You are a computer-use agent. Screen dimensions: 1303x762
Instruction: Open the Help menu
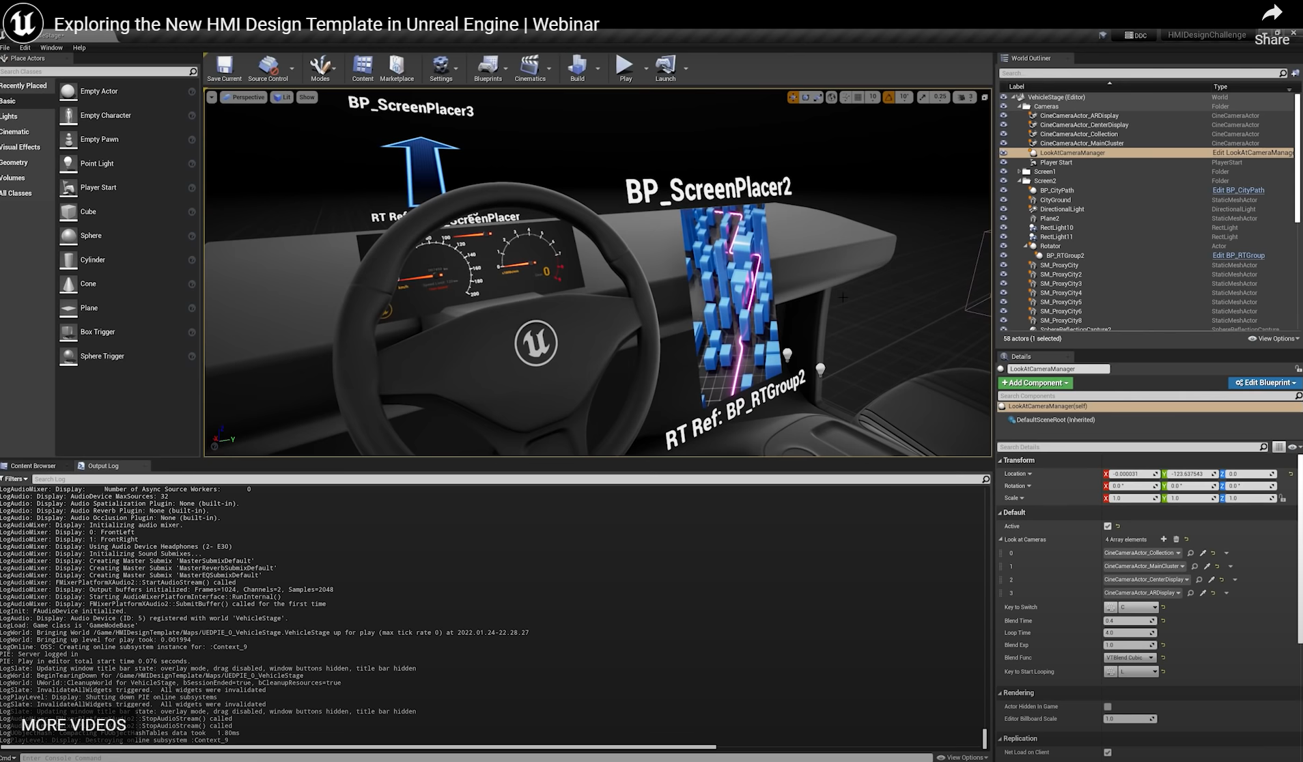click(79, 48)
